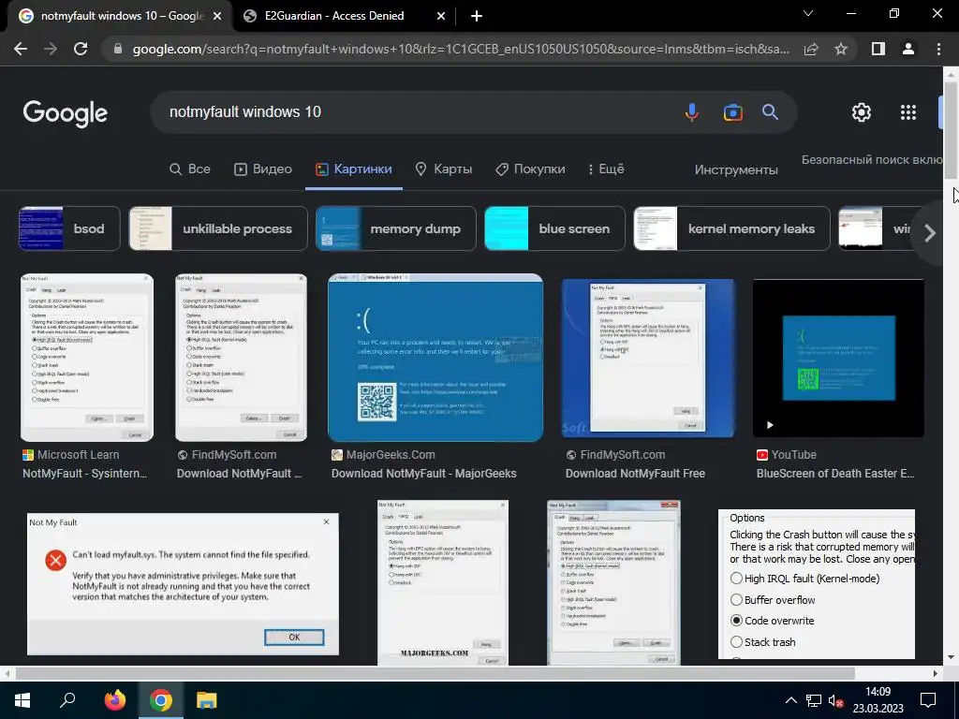The image size is (959, 719).
Task: Select the Карты search tab
Action: (x=444, y=169)
